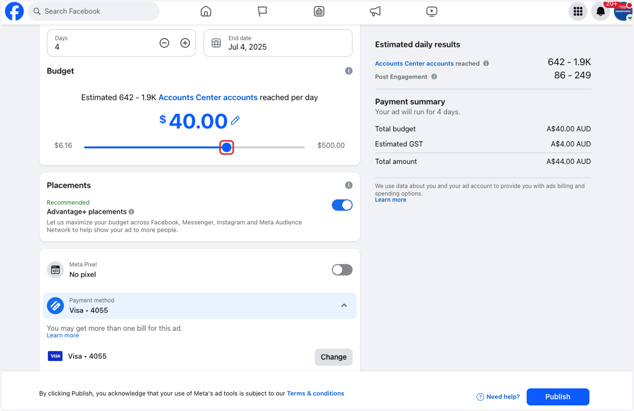The height and width of the screenshot is (411, 634).
Task: Open the Home tab icon
Action: point(206,11)
